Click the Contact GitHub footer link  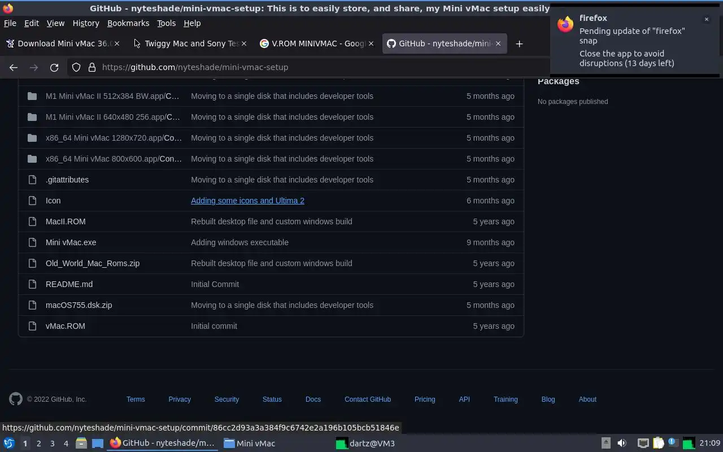[368, 399]
